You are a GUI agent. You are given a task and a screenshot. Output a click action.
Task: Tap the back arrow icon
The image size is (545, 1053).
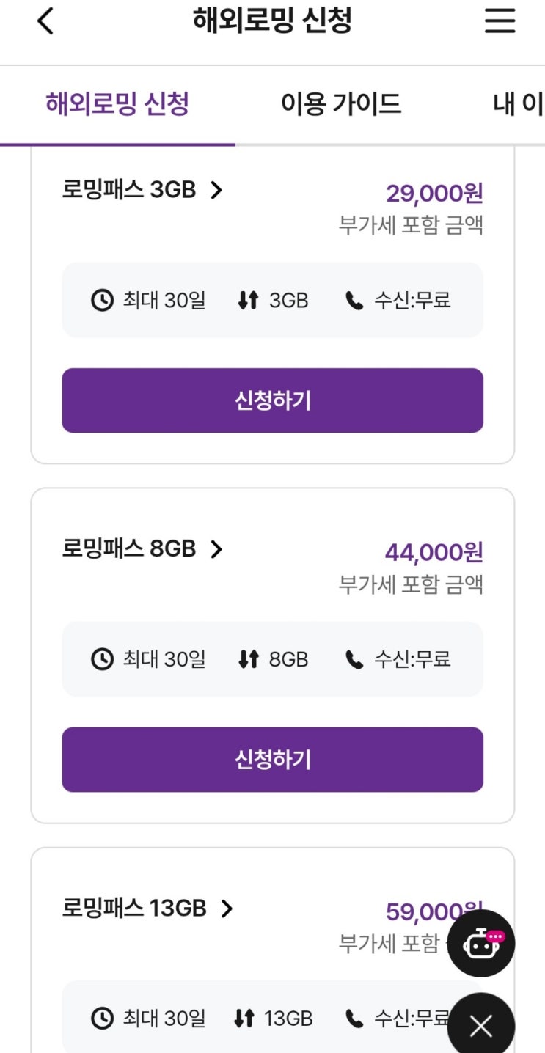(45, 21)
